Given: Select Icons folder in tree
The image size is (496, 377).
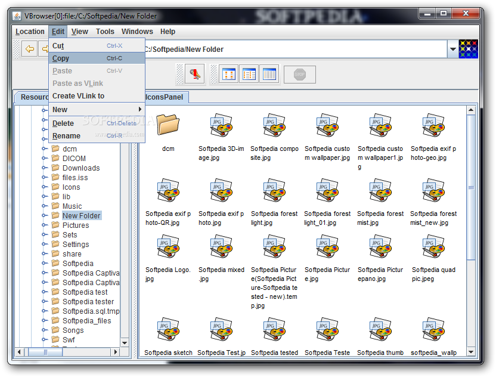Looking at the screenshot, I should [71, 187].
